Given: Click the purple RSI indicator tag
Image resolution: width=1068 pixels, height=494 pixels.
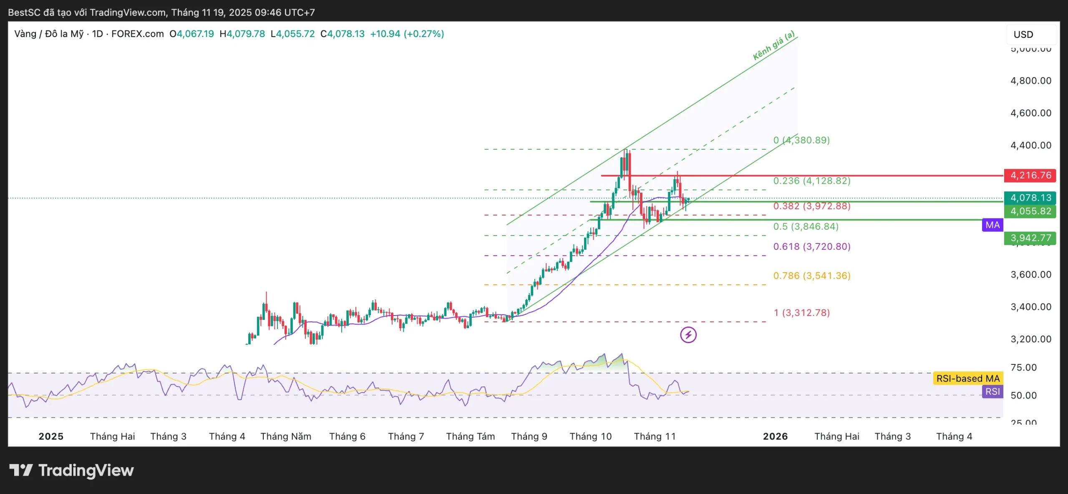Looking at the screenshot, I should pyautogui.click(x=992, y=391).
